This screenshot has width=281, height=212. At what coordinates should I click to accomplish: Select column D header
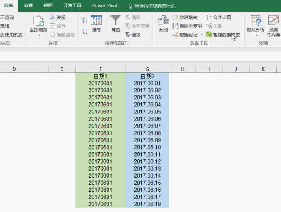pyautogui.click(x=24, y=69)
